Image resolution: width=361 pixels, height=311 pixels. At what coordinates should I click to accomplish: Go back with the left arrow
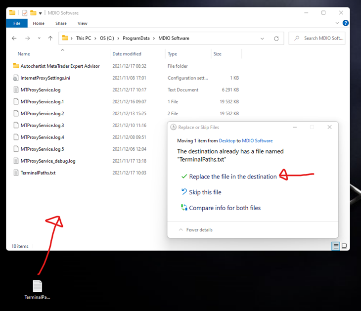point(14,38)
